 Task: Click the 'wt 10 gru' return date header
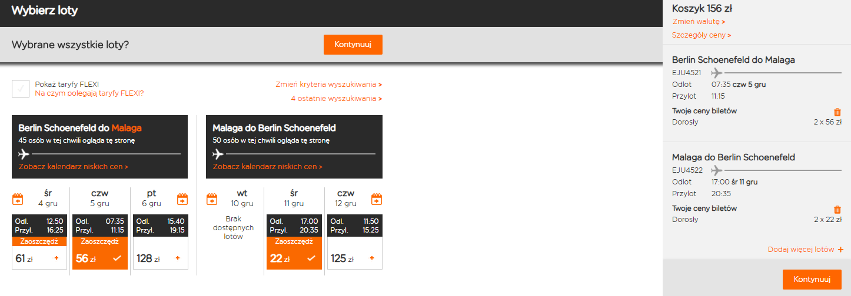coord(242,199)
